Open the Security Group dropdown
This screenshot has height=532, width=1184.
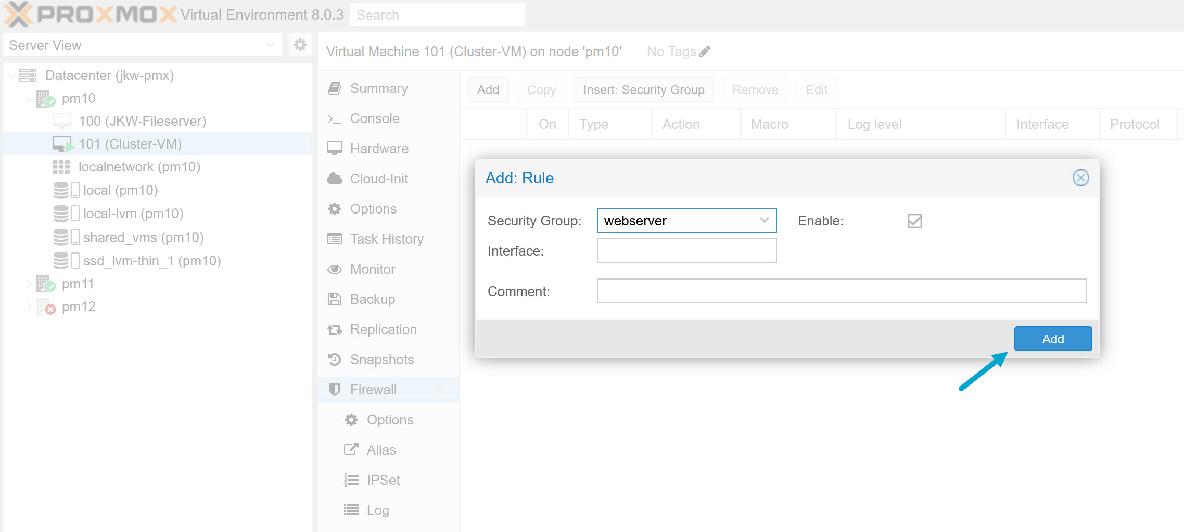pos(765,220)
